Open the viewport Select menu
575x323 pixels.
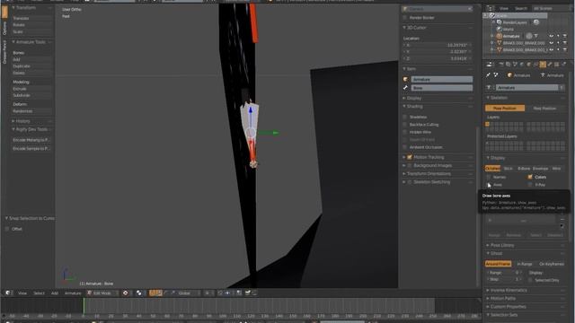[x=39, y=293]
